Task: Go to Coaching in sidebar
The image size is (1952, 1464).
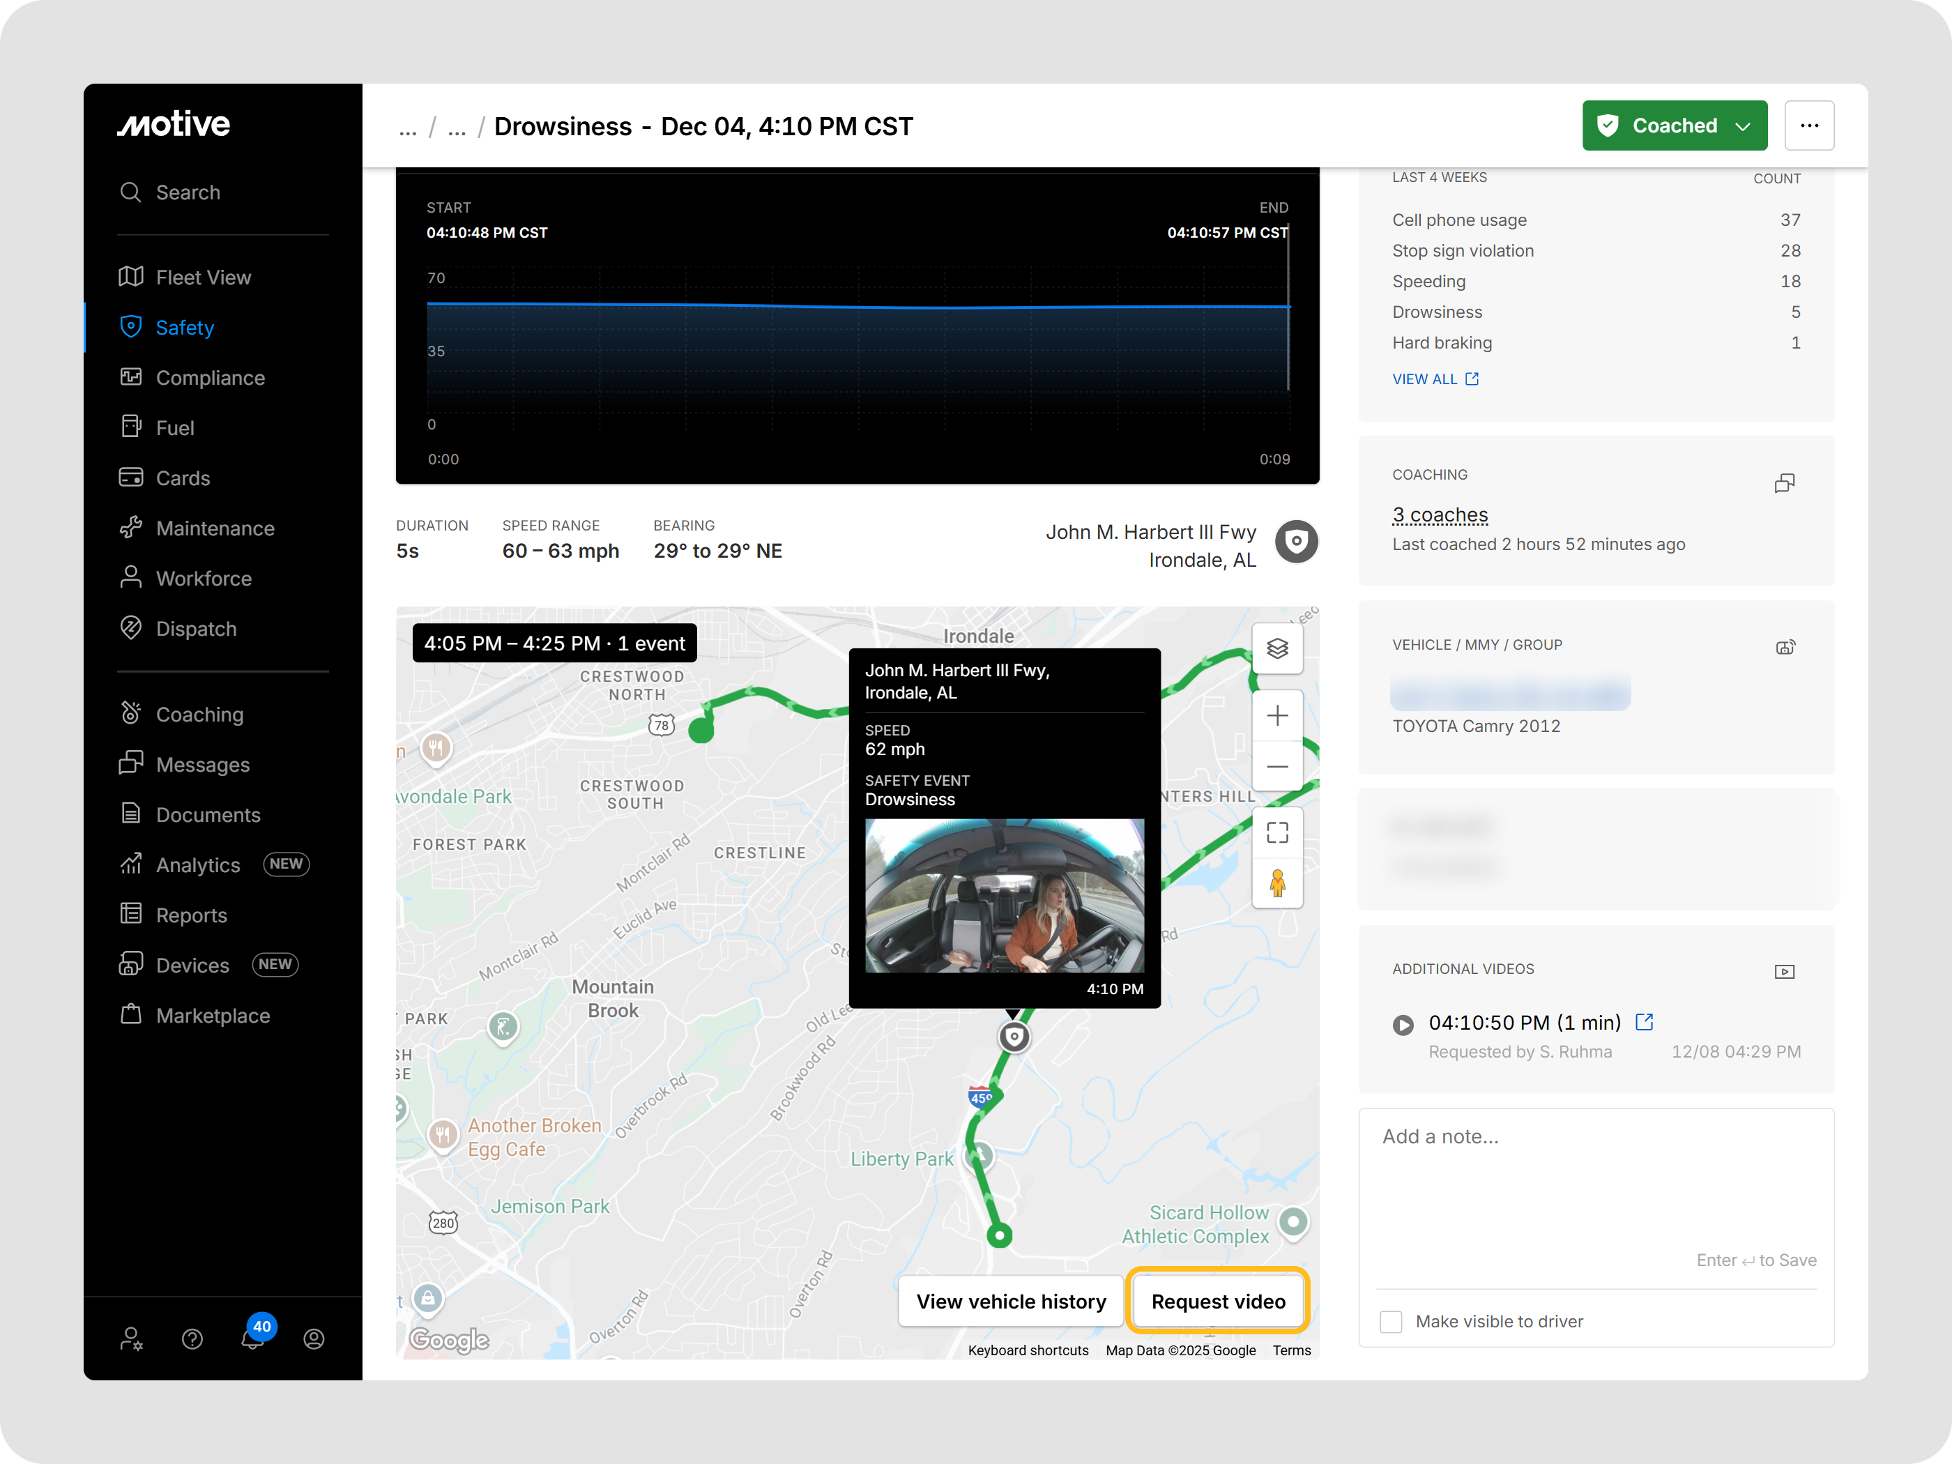Action: [199, 714]
